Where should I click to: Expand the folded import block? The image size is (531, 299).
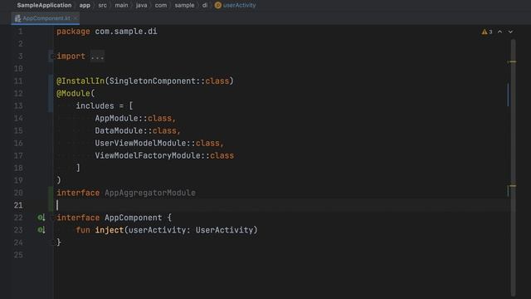click(51, 56)
